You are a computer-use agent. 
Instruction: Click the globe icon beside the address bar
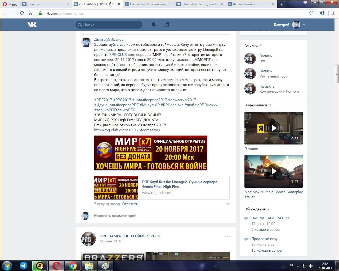coord(322,13)
